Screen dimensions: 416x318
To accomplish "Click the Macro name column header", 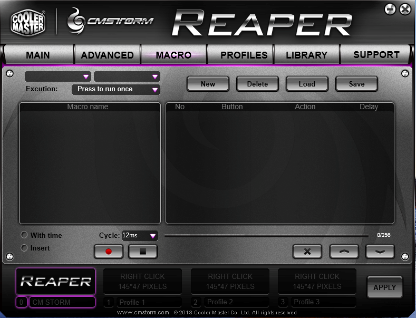I will click(88, 107).
